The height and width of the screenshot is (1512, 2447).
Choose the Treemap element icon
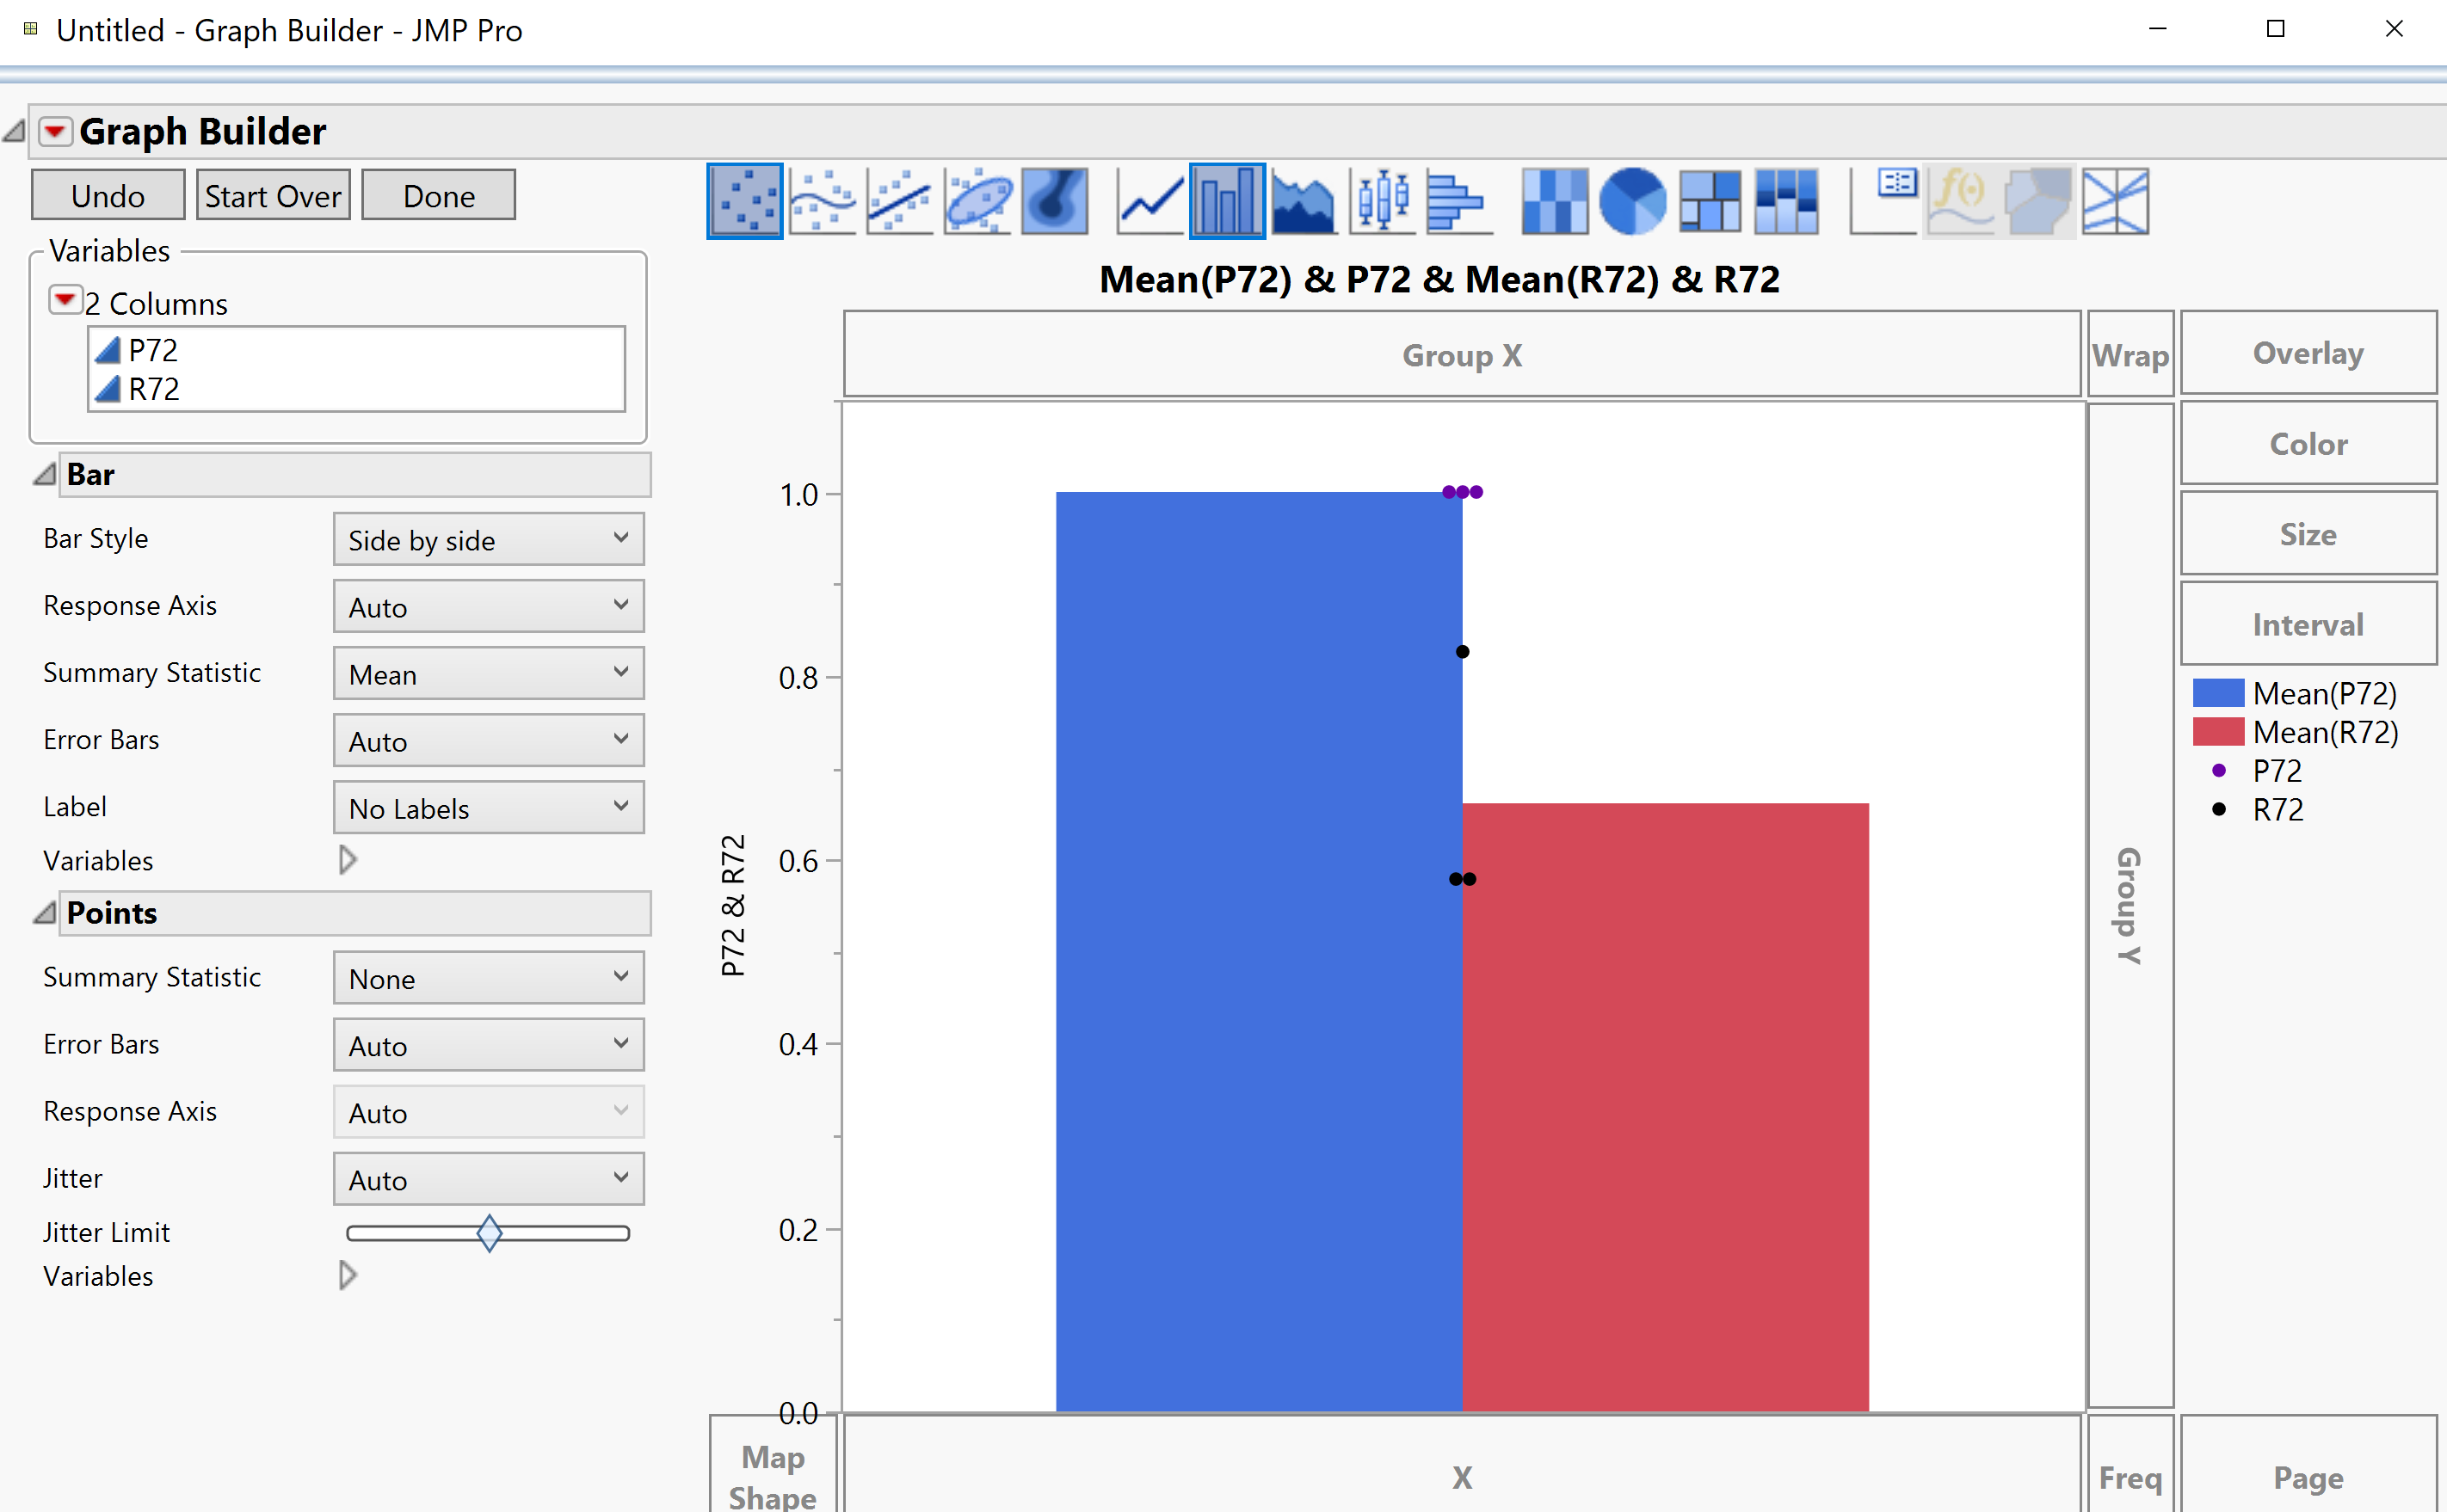click(x=1709, y=200)
